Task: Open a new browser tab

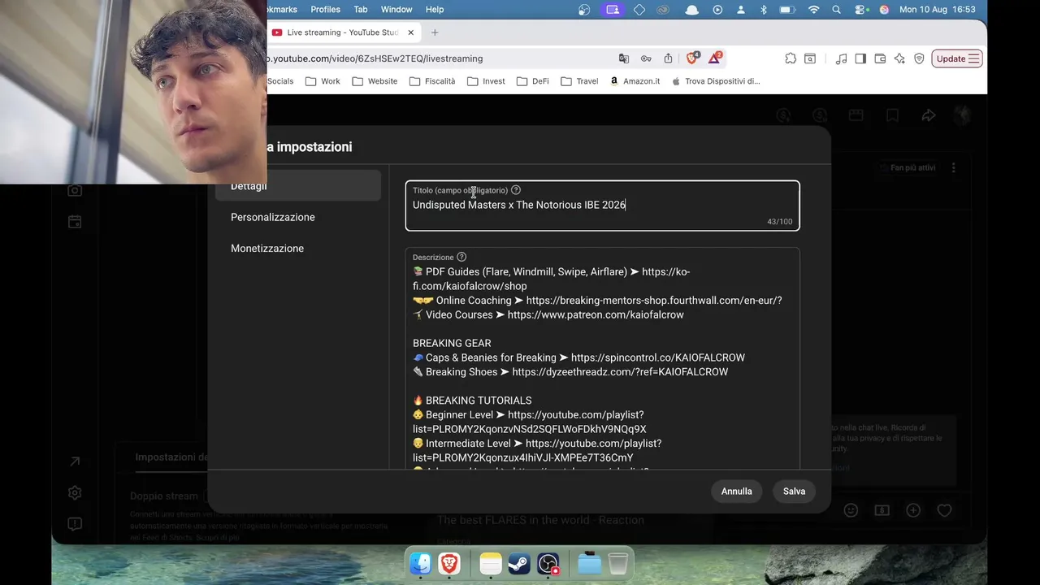Action: [435, 32]
